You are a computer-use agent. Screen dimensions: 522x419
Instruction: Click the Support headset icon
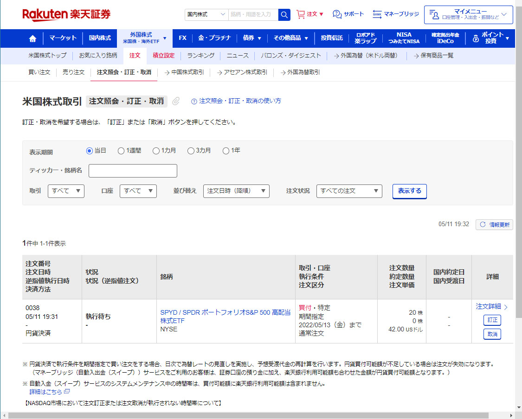[337, 14]
